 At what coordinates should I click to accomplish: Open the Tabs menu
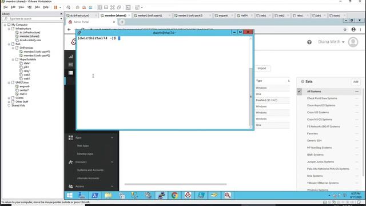click(37, 7)
